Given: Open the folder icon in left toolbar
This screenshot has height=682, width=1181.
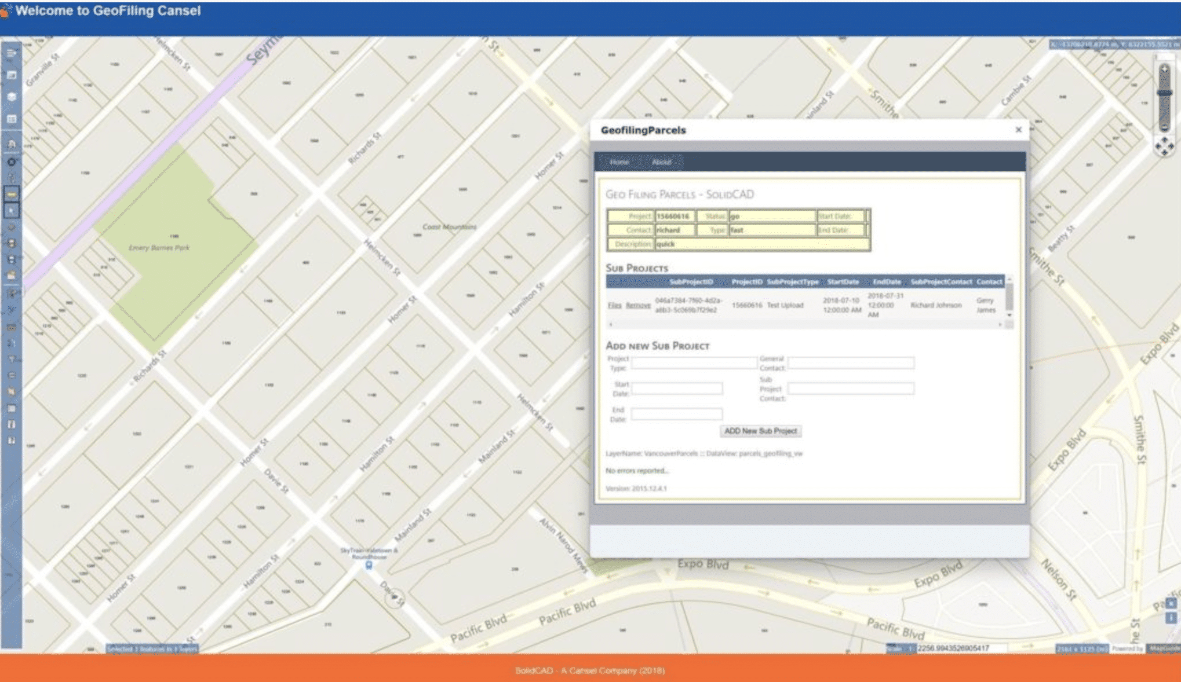Looking at the screenshot, I should (11, 276).
